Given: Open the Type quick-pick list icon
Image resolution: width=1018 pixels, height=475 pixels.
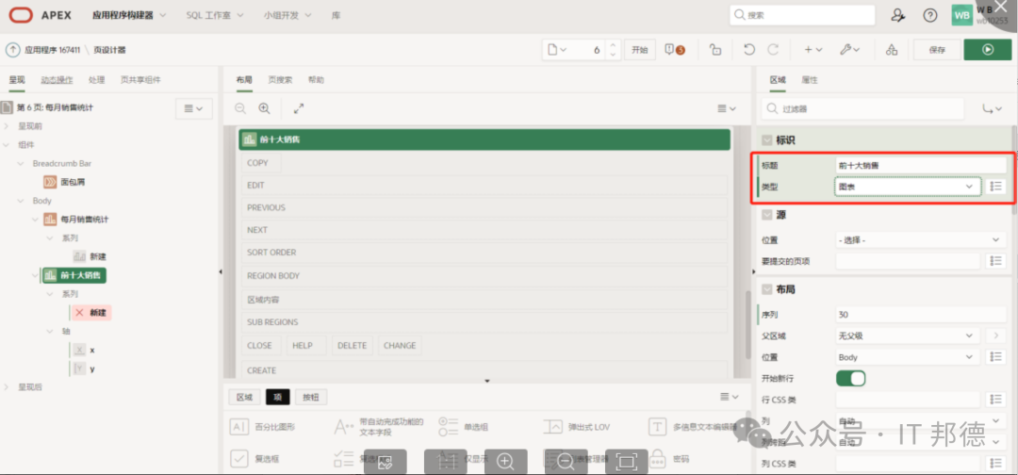Looking at the screenshot, I should (996, 187).
